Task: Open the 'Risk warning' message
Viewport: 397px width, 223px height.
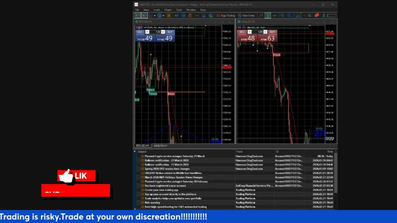Action: (235, 203)
